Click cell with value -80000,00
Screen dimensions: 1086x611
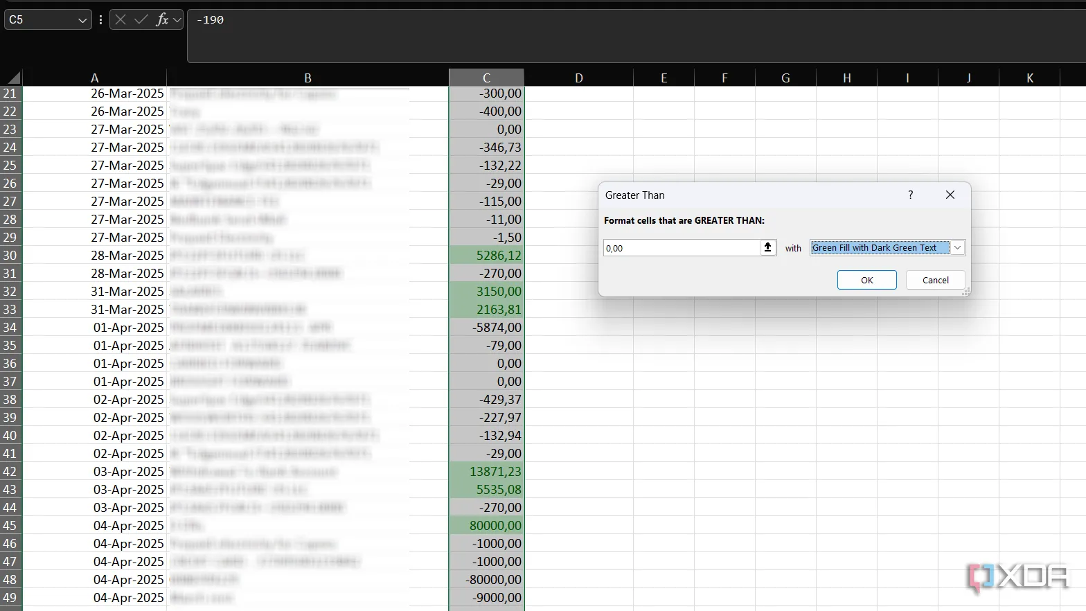pos(486,580)
